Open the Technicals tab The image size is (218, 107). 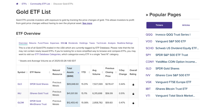pyautogui.click(x=101, y=43)
